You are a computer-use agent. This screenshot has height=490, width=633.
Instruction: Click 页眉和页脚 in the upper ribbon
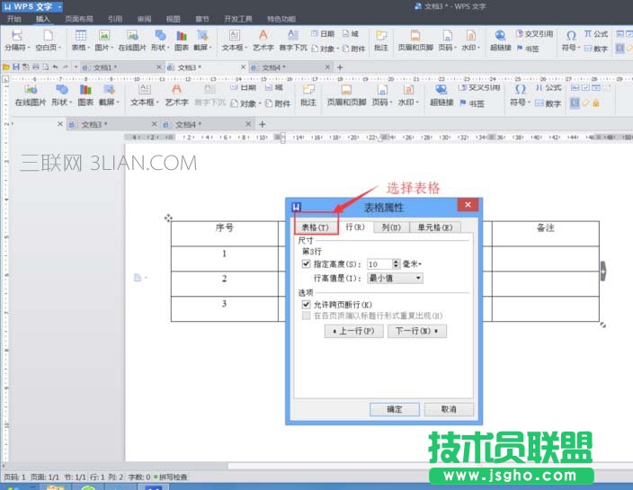tap(415, 40)
